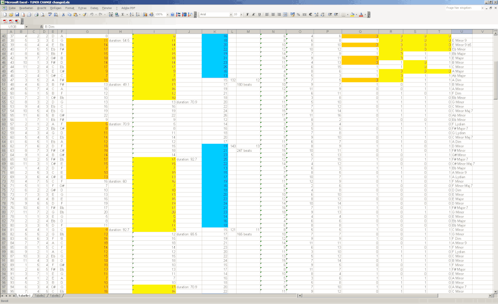
Task: Open the Einfügen menu
Action: coord(56,8)
